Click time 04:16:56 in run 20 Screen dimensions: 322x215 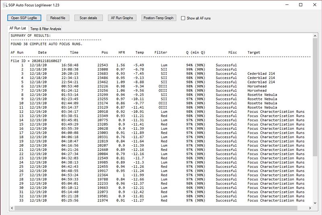pos(70,145)
